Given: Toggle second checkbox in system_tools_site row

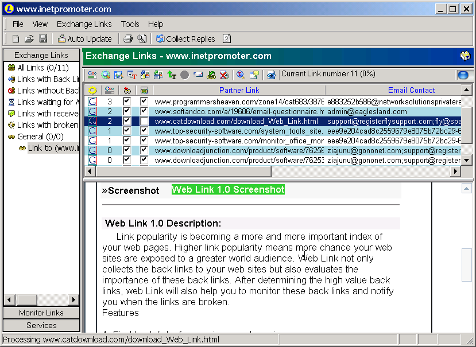Looking at the screenshot, I should (144, 130).
